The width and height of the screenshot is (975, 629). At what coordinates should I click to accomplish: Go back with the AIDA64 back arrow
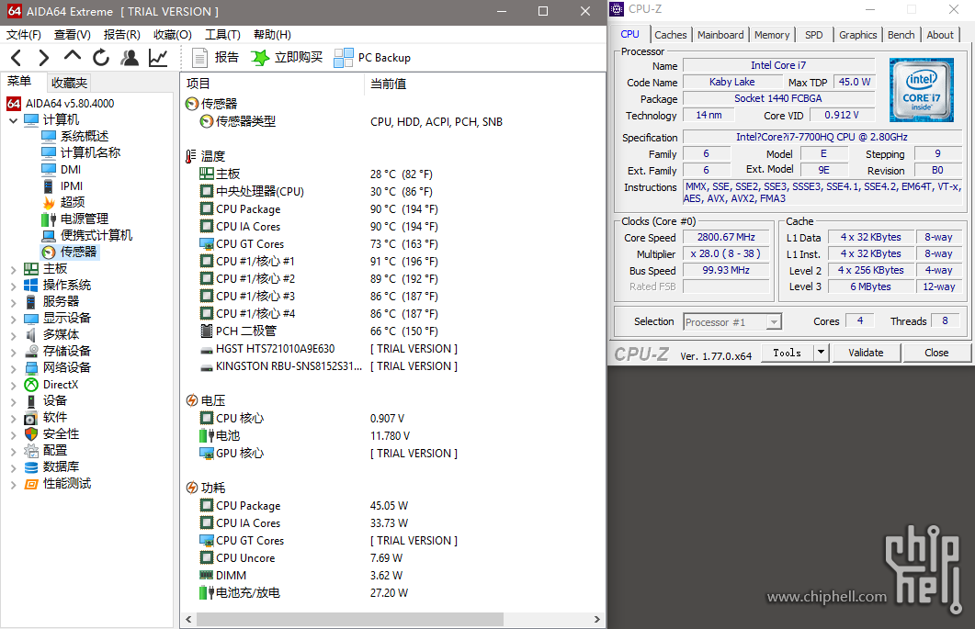click(x=17, y=58)
